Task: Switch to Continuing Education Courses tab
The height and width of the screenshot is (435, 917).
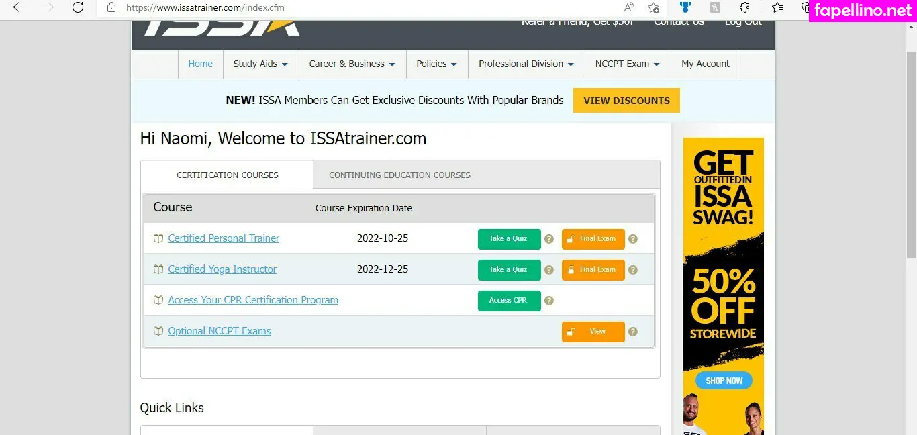Action: [399, 175]
